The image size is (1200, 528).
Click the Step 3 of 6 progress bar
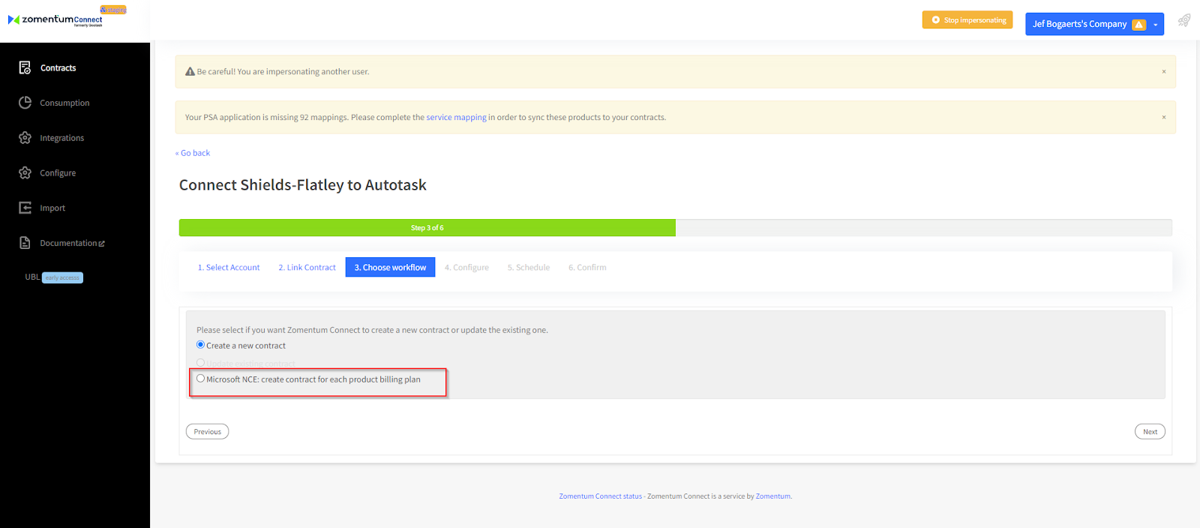427,228
